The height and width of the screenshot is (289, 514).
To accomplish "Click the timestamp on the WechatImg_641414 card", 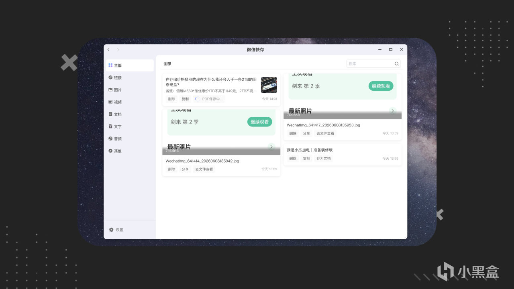I will click(x=269, y=169).
